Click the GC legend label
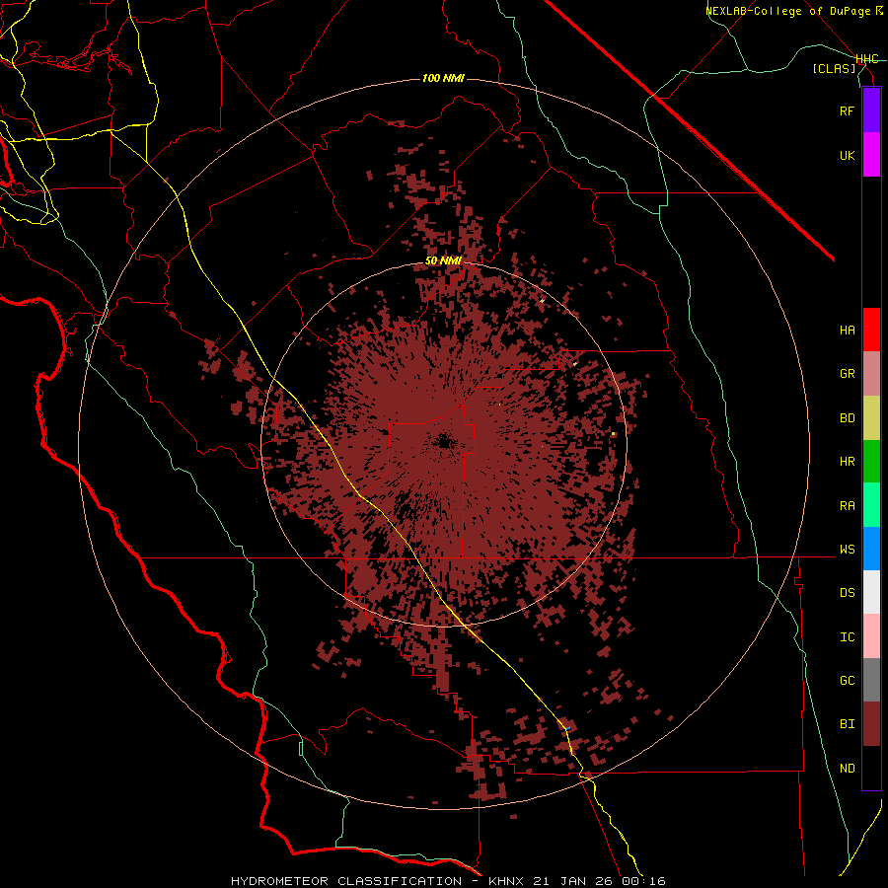Image resolution: width=888 pixels, height=888 pixels. [x=848, y=681]
